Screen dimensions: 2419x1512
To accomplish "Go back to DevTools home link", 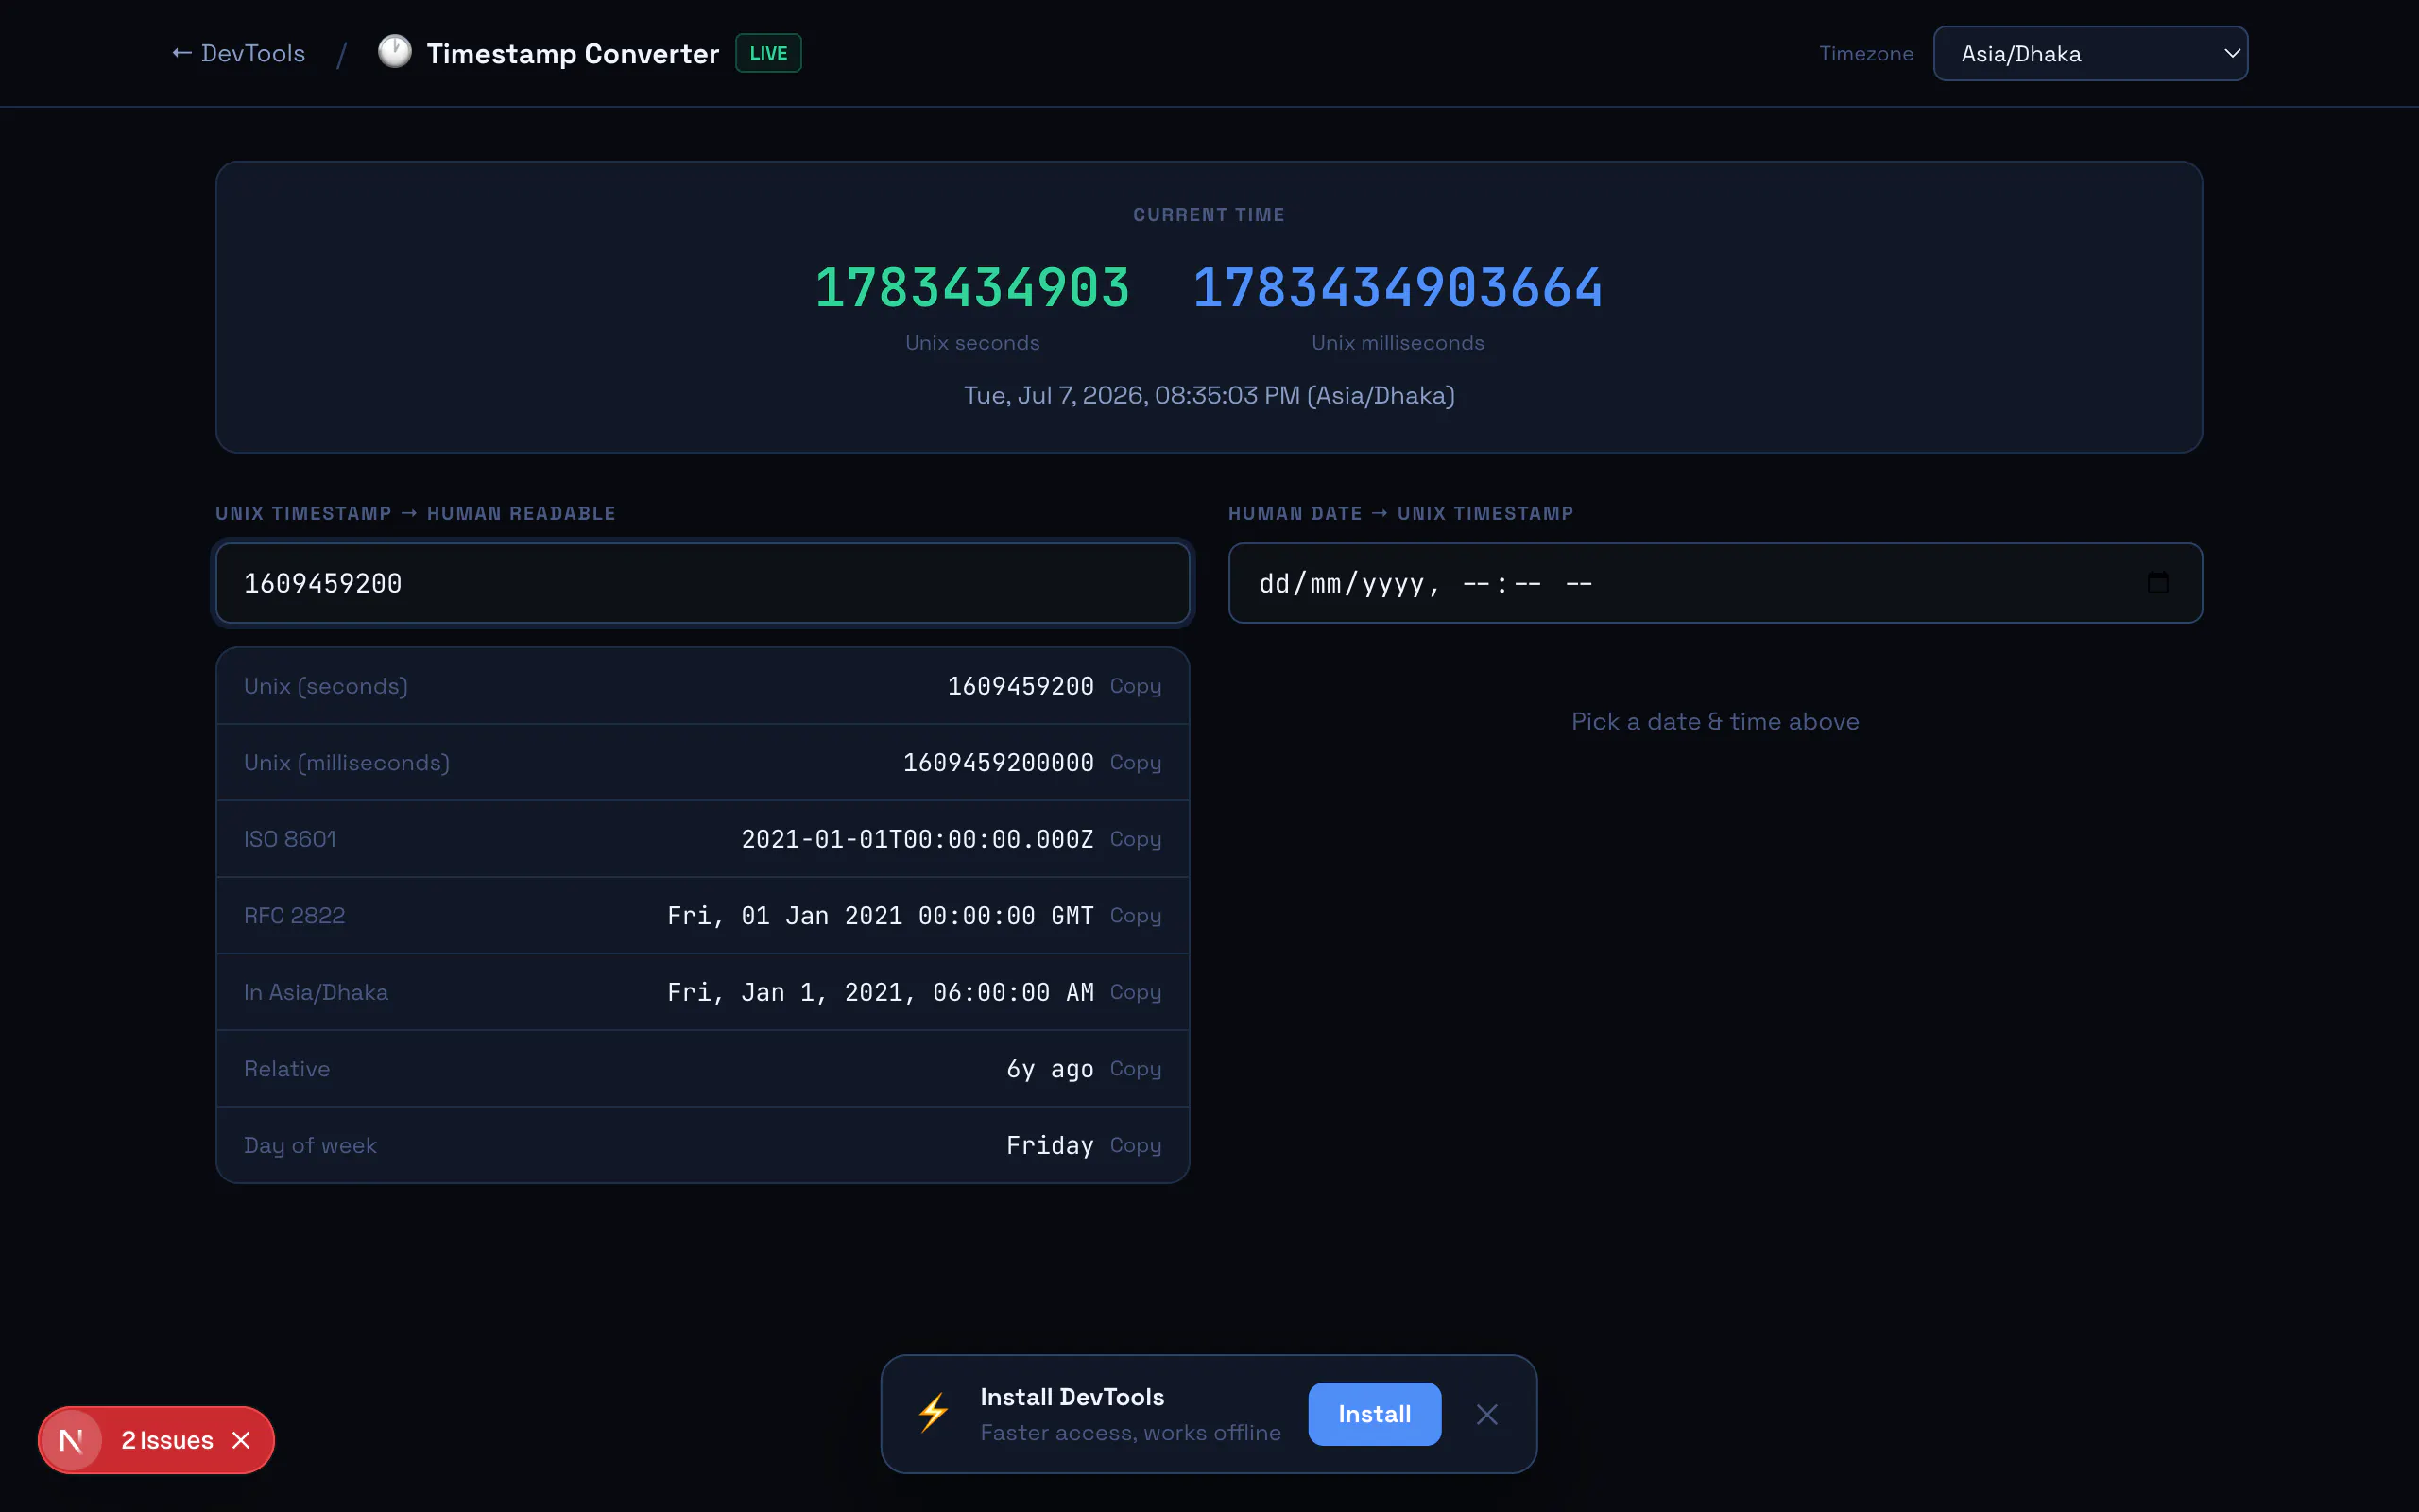I will tap(238, 53).
